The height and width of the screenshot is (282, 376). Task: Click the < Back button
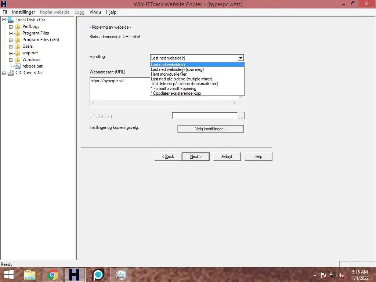click(x=168, y=156)
